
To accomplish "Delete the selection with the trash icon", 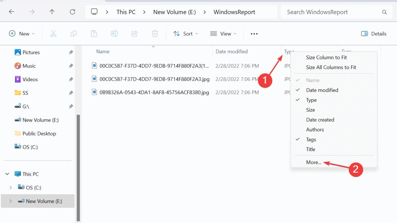I will pos(154,33).
